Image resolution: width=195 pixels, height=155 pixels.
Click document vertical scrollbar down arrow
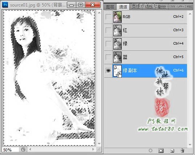pyautogui.click(x=99, y=143)
